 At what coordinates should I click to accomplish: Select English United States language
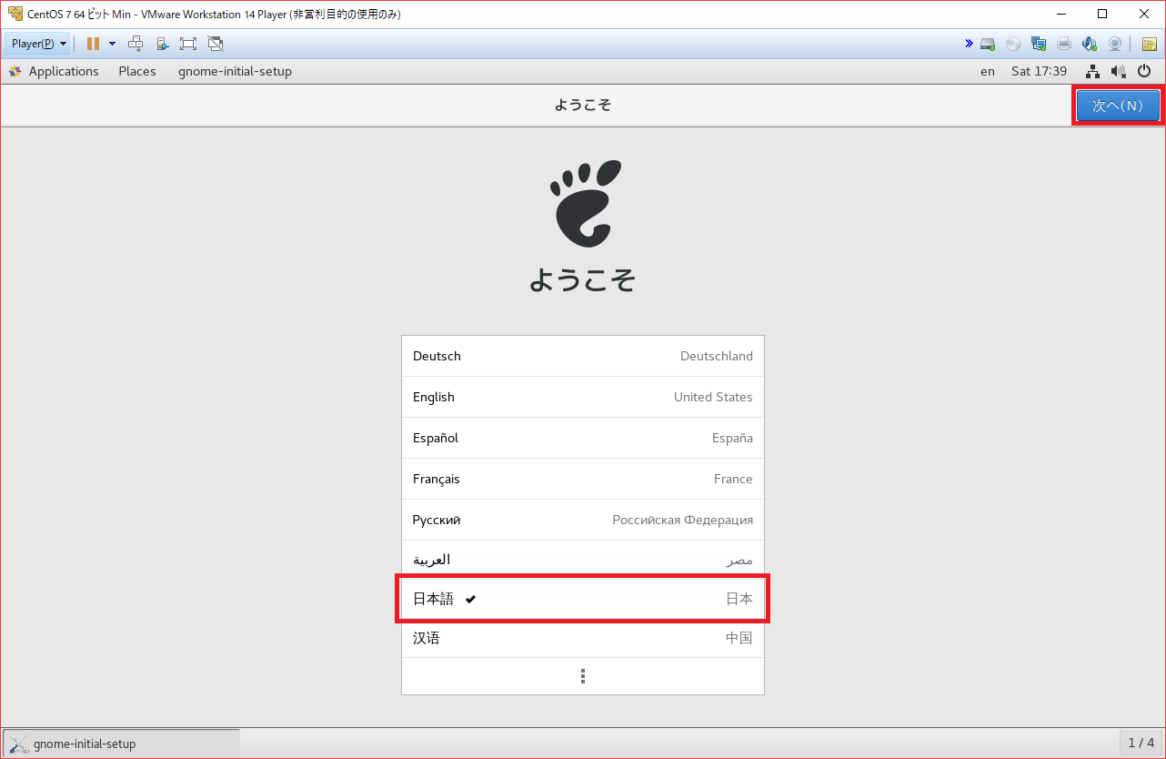coord(583,397)
